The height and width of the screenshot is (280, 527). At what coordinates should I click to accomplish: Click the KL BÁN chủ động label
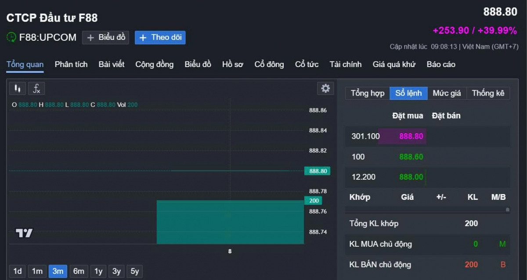point(380,265)
